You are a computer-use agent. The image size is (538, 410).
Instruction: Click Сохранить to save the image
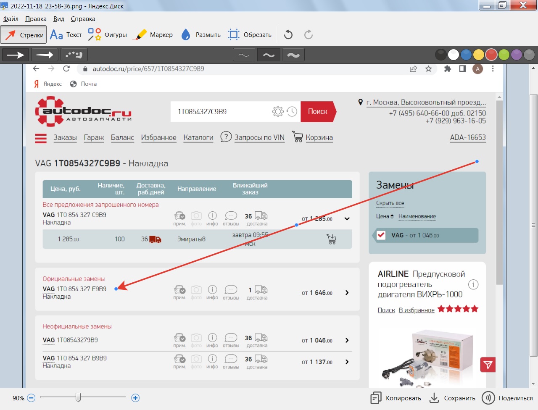(x=452, y=398)
